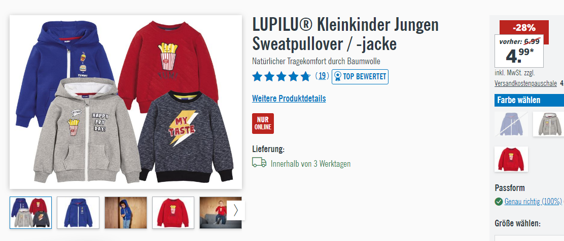The image size is (564, 241).
Task: Open the review count (19) link
Action: tap(322, 76)
